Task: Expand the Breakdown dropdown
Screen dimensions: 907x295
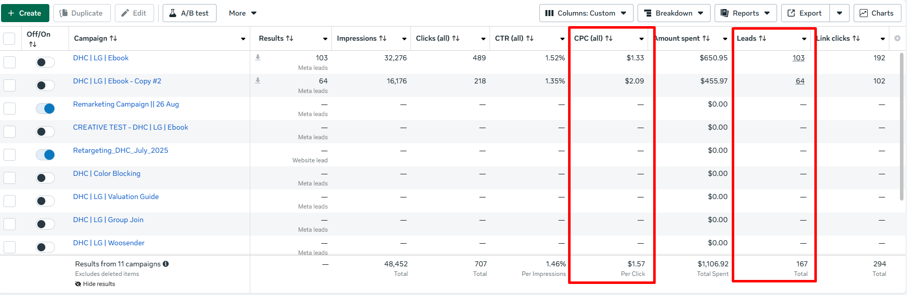Action: [673, 13]
